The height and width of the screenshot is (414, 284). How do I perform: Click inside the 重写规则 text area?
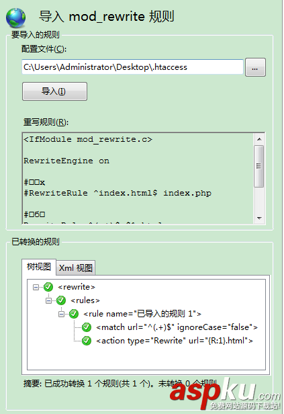(x=138, y=178)
